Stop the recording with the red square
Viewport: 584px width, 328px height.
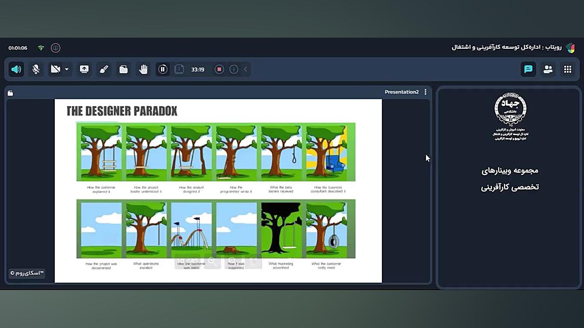[219, 69]
